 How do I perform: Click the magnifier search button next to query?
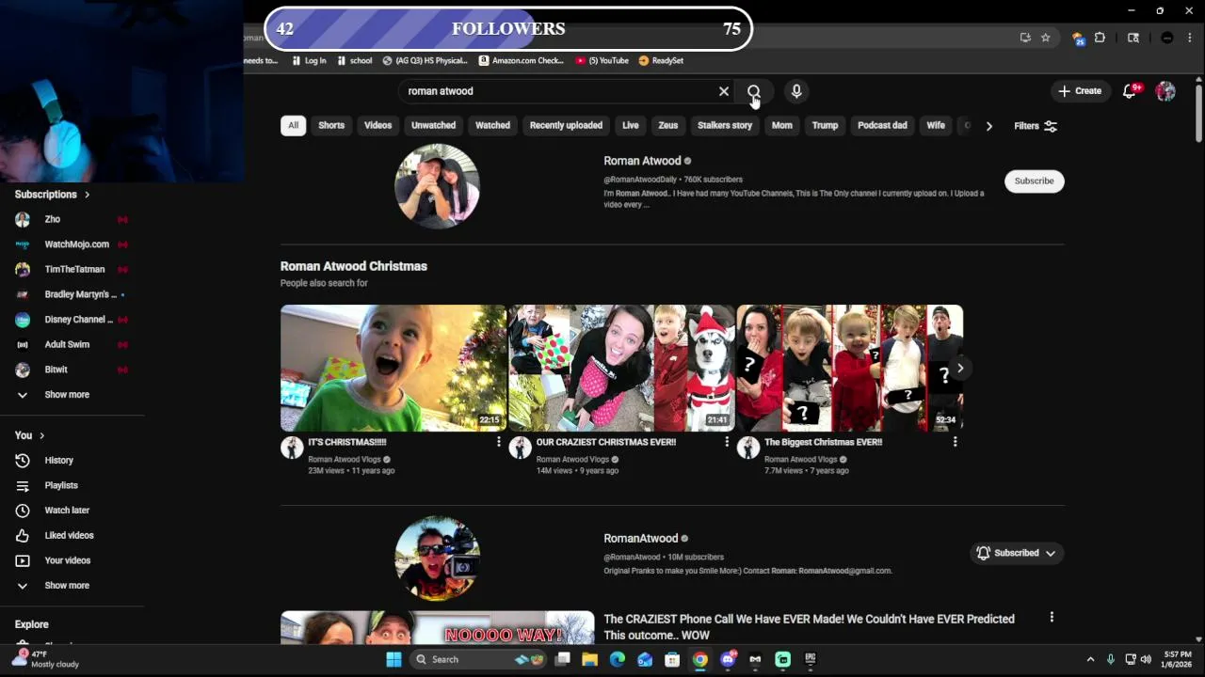(754, 91)
